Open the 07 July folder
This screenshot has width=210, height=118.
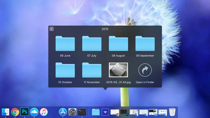tap(92, 44)
